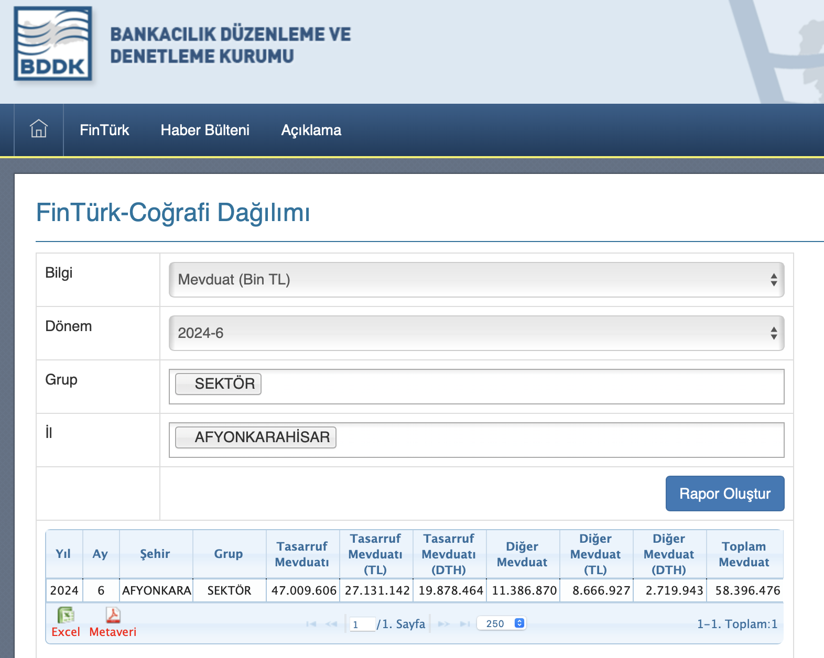Select cell 27.131.142
Image resolution: width=824 pixels, height=658 pixels.
click(377, 590)
